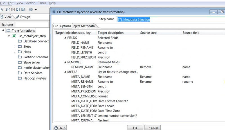
Task: Collapse the FIELDS group in injection list
Action: tap(65, 38)
